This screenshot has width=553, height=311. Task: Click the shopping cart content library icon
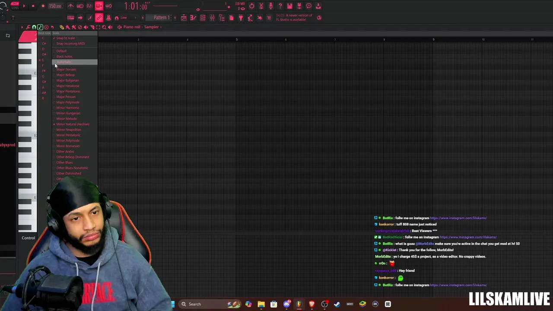tap(269, 18)
